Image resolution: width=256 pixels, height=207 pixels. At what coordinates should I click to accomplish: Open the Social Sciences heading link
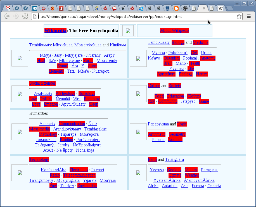(x=42, y=83)
